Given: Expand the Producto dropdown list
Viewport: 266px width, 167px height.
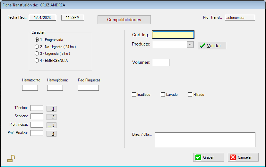Looking at the screenshot, I should [190, 45].
